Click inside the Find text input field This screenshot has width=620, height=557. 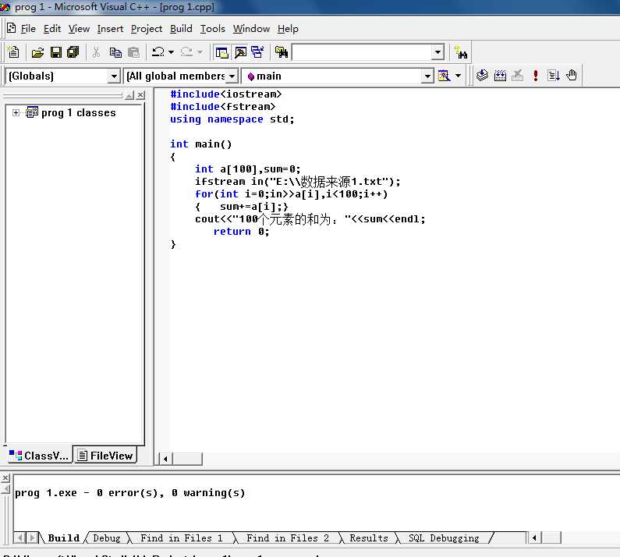[361, 52]
